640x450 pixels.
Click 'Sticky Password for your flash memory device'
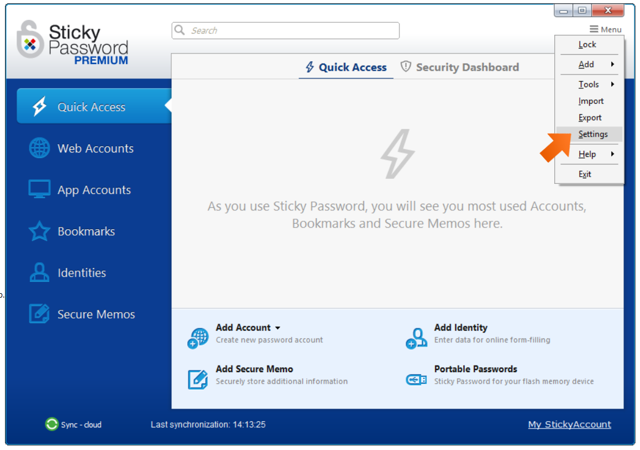pyautogui.click(x=514, y=381)
